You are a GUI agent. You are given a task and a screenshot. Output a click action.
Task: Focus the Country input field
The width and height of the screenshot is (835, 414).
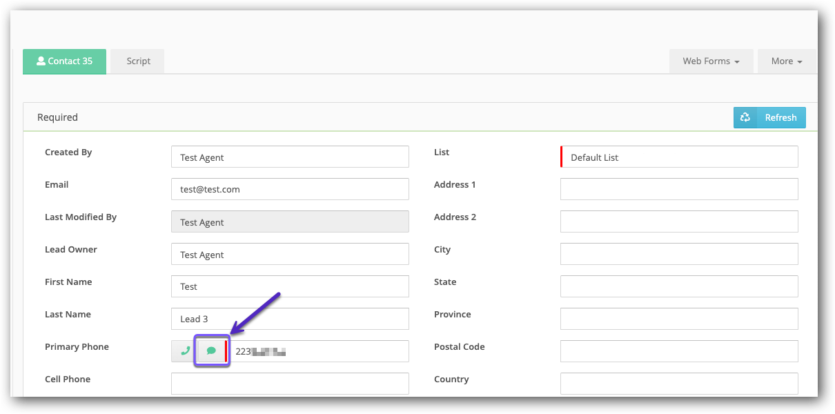pos(679,384)
